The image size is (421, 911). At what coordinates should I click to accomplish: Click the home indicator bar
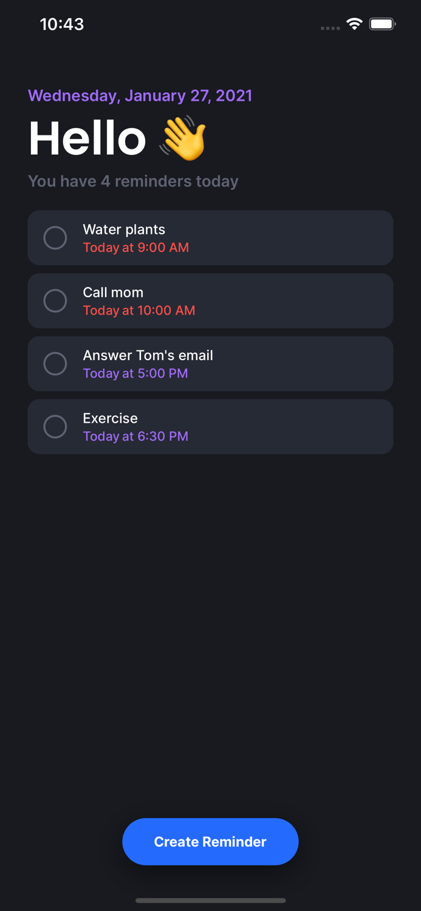pos(210,900)
